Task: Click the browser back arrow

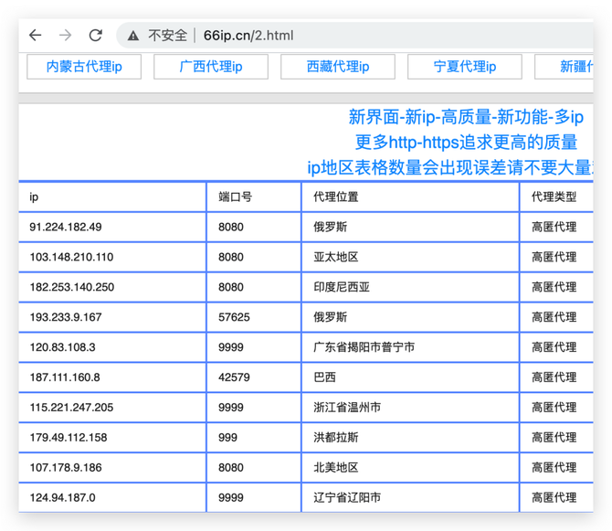Action: coord(35,36)
